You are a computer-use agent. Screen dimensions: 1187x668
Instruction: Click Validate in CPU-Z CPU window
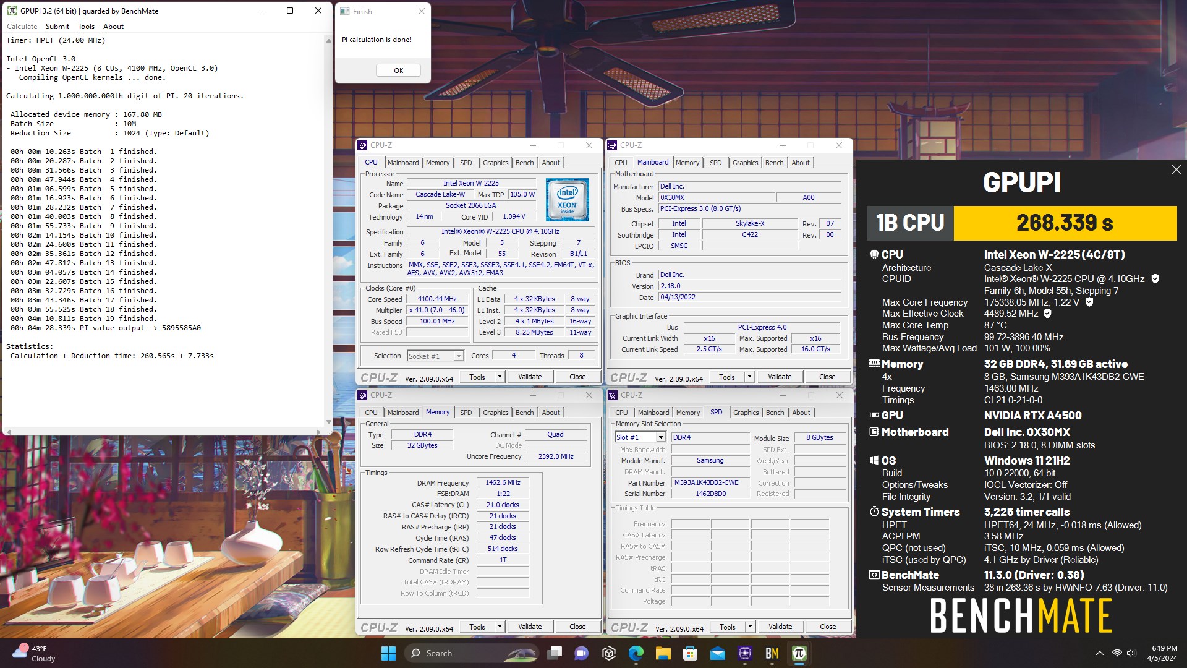click(530, 377)
